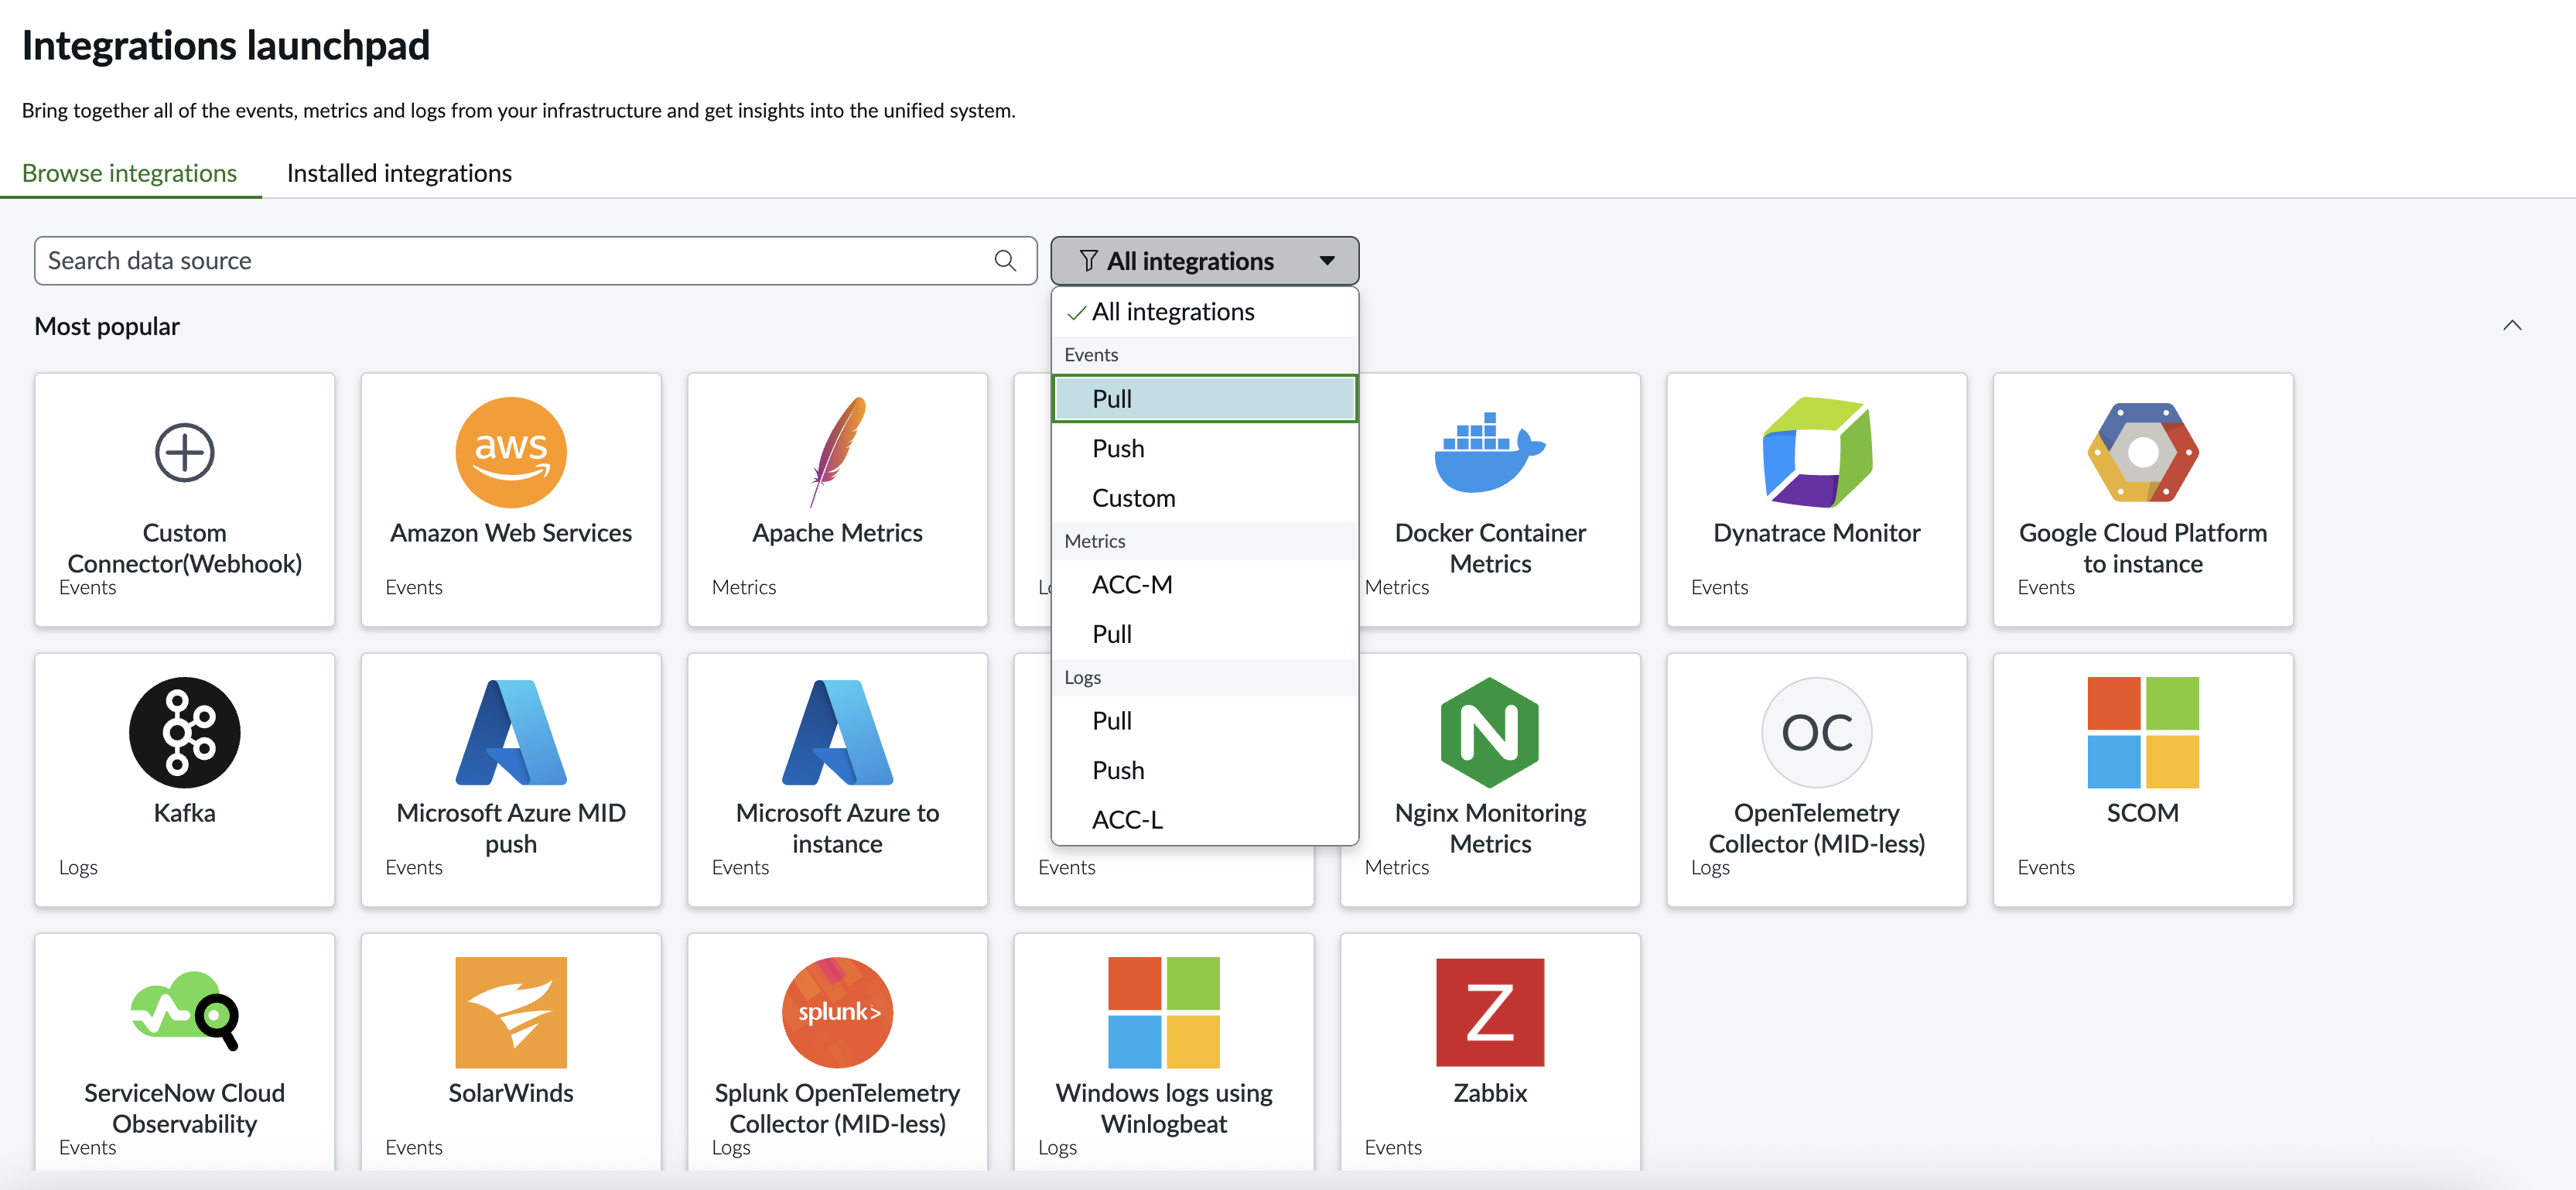Click the Search data source field
The height and width of the screenshot is (1190, 2576).
pyautogui.click(x=535, y=261)
